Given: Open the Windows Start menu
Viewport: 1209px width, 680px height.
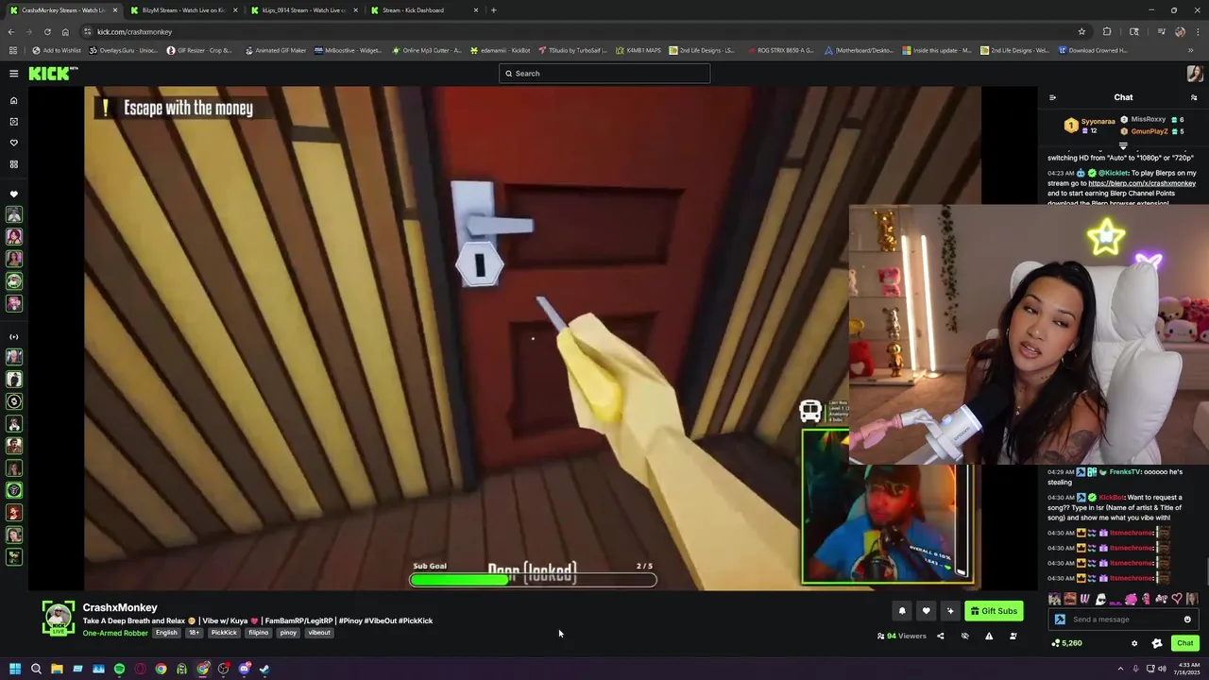Looking at the screenshot, I should click(x=15, y=669).
